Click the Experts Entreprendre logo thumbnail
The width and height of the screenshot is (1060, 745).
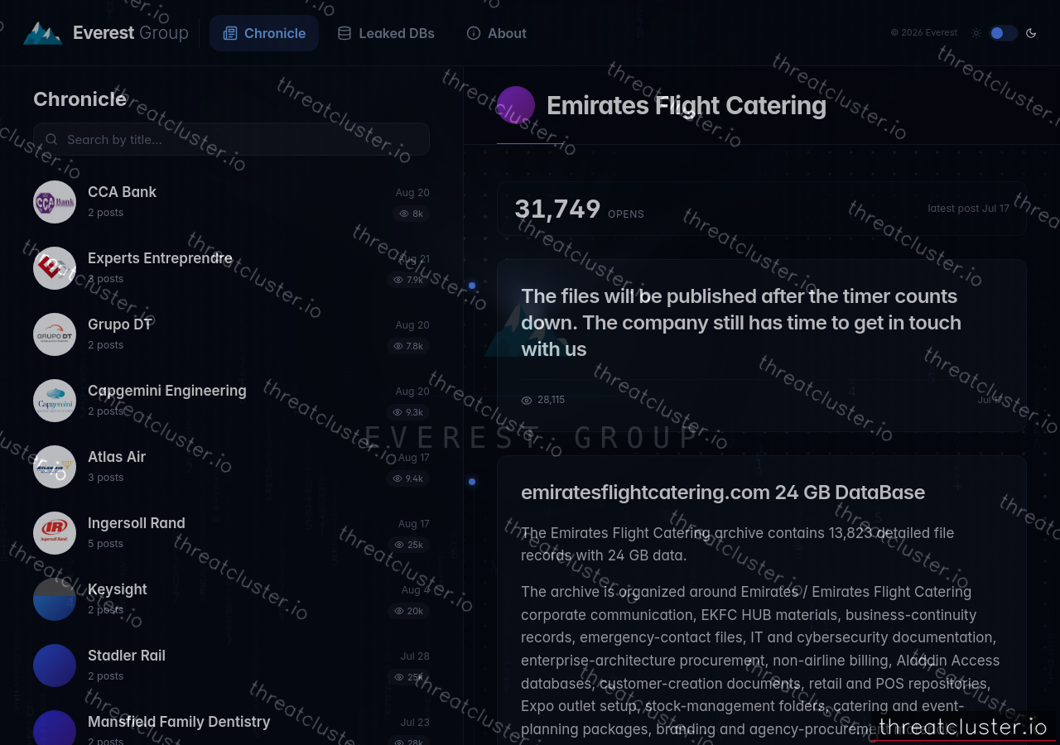[55, 268]
